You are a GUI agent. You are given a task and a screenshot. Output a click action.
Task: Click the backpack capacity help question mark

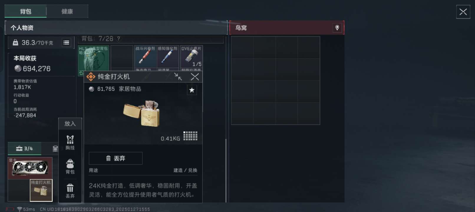118,39
